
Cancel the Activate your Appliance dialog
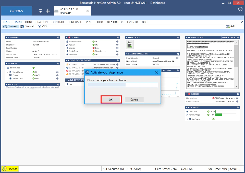point(134,100)
